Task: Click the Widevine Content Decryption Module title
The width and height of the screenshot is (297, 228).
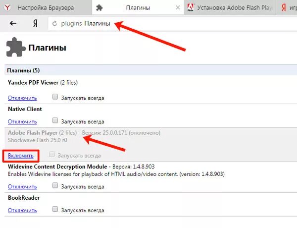Action: coord(57,167)
